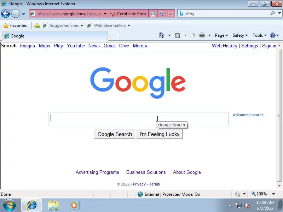
Task: Click the Home page icon
Action: (x=162, y=35)
